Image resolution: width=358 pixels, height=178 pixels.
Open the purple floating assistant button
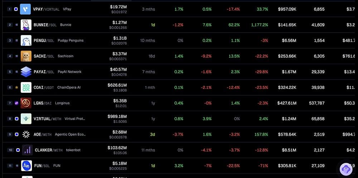click(346, 169)
